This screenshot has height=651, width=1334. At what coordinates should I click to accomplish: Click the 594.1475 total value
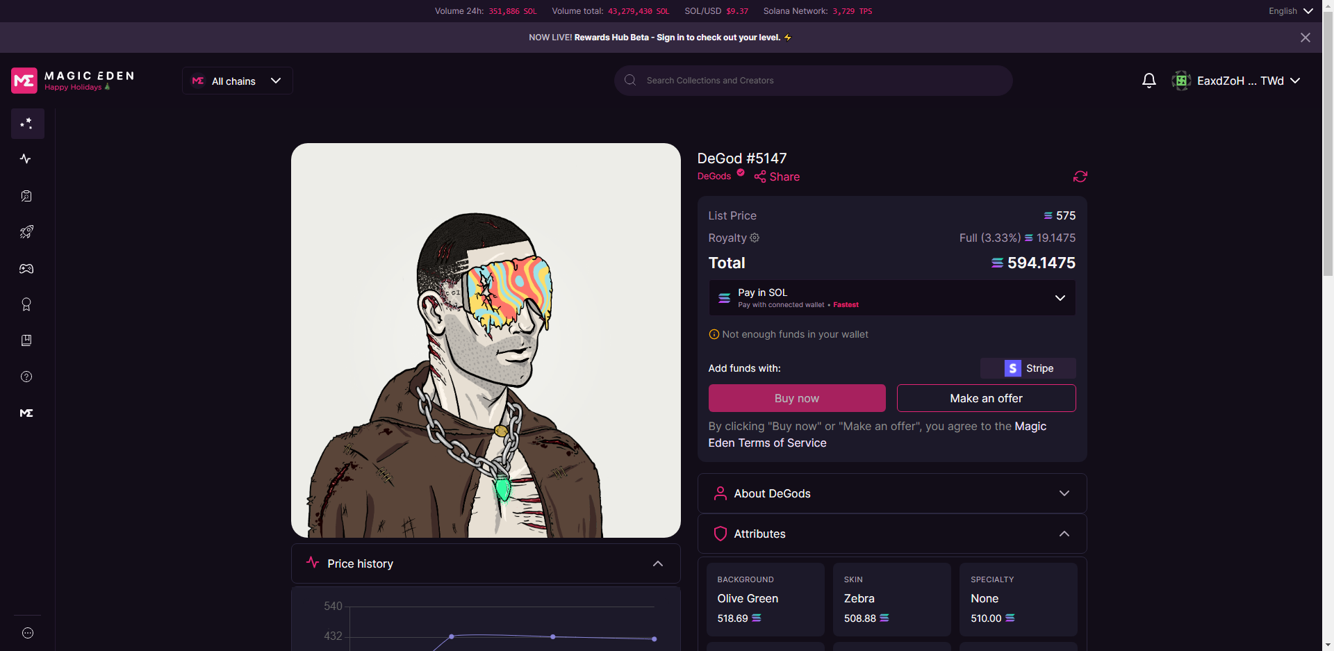[1041, 263]
